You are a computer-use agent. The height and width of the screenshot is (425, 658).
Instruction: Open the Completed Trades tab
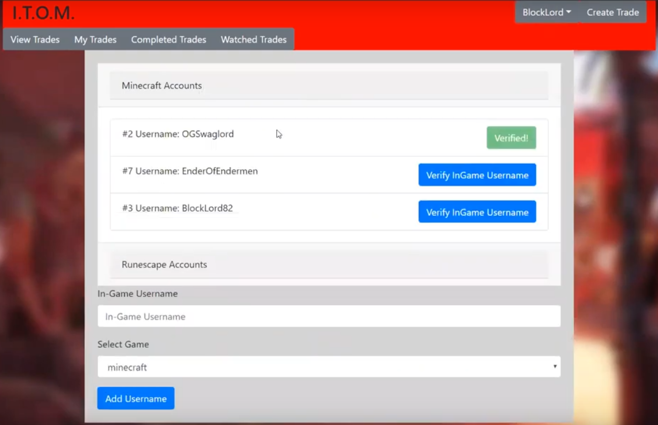point(168,39)
